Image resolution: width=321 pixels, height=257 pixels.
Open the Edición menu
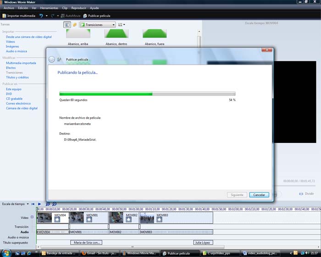tap(23, 8)
